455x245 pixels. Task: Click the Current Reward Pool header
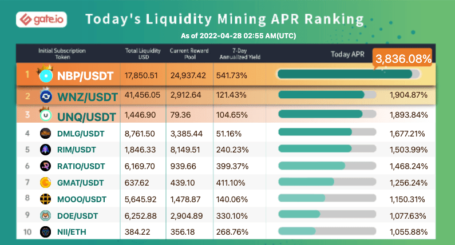click(188, 54)
